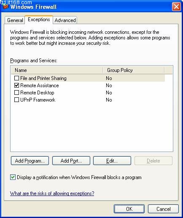Click the Add Program button
183x218 pixels.
tap(30, 161)
